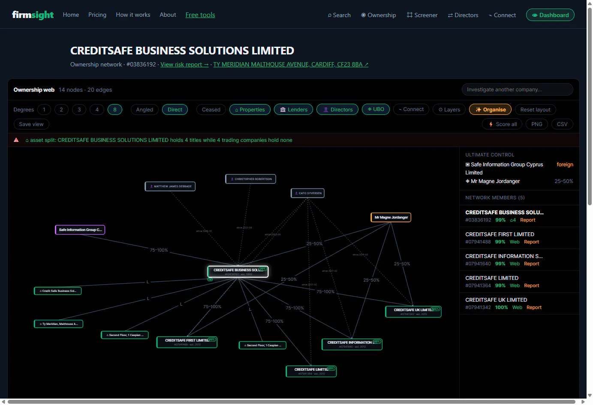
Task: Open the Ty Meridian Cardiff address link
Action: click(x=291, y=64)
